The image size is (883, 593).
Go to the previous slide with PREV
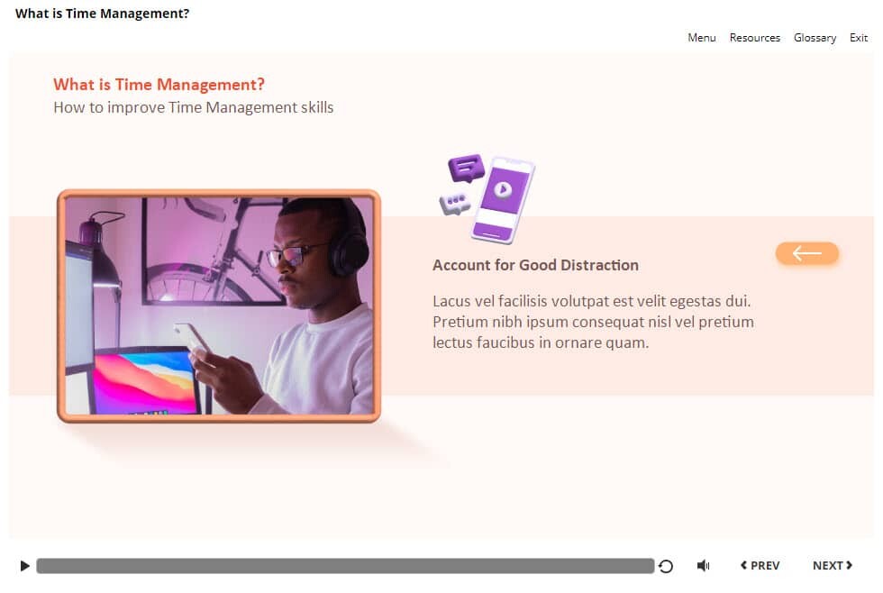tap(760, 566)
